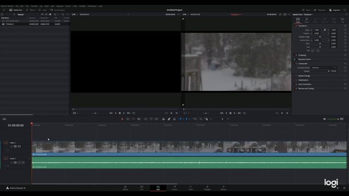
Task: Toggle Loop in timeline viewer
Action: pyautogui.click(x=244, y=113)
